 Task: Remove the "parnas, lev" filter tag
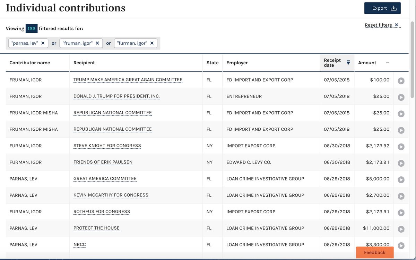click(43, 43)
